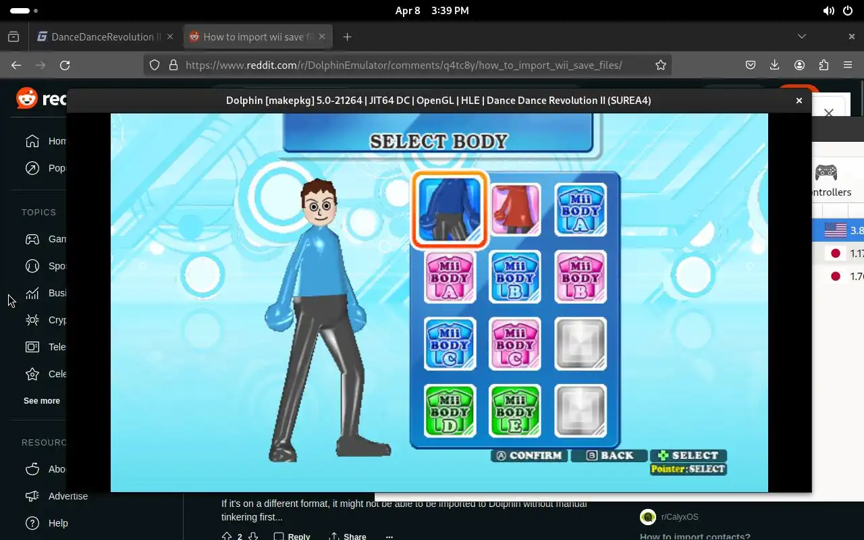
Task: Click the locked gray tile beside Body C
Action: pyautogui.click(x=580, y=344)
